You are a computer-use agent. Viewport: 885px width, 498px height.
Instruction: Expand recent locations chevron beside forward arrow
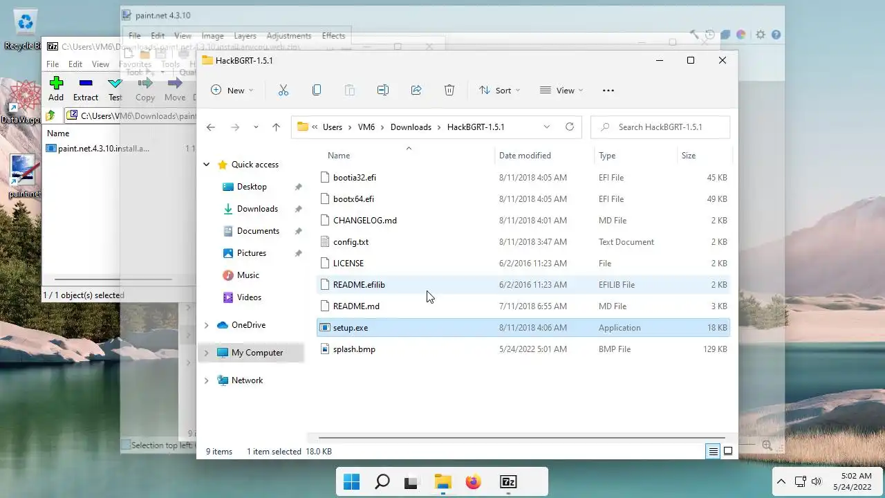[x=256, y=127]
